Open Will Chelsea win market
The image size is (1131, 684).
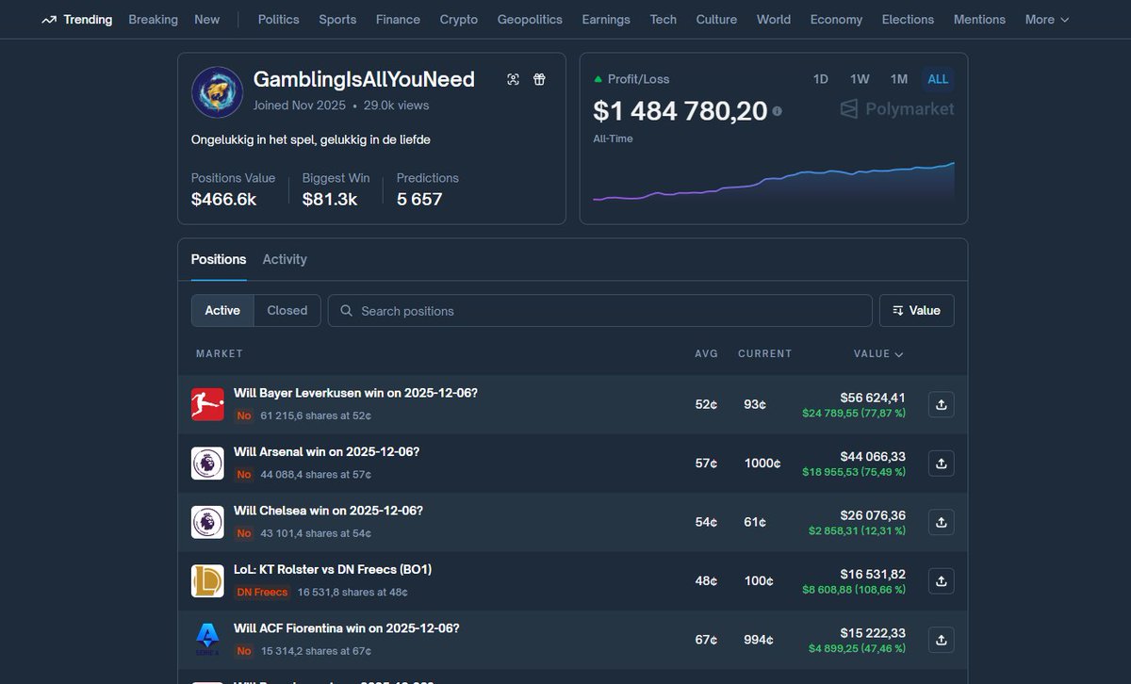328,511
